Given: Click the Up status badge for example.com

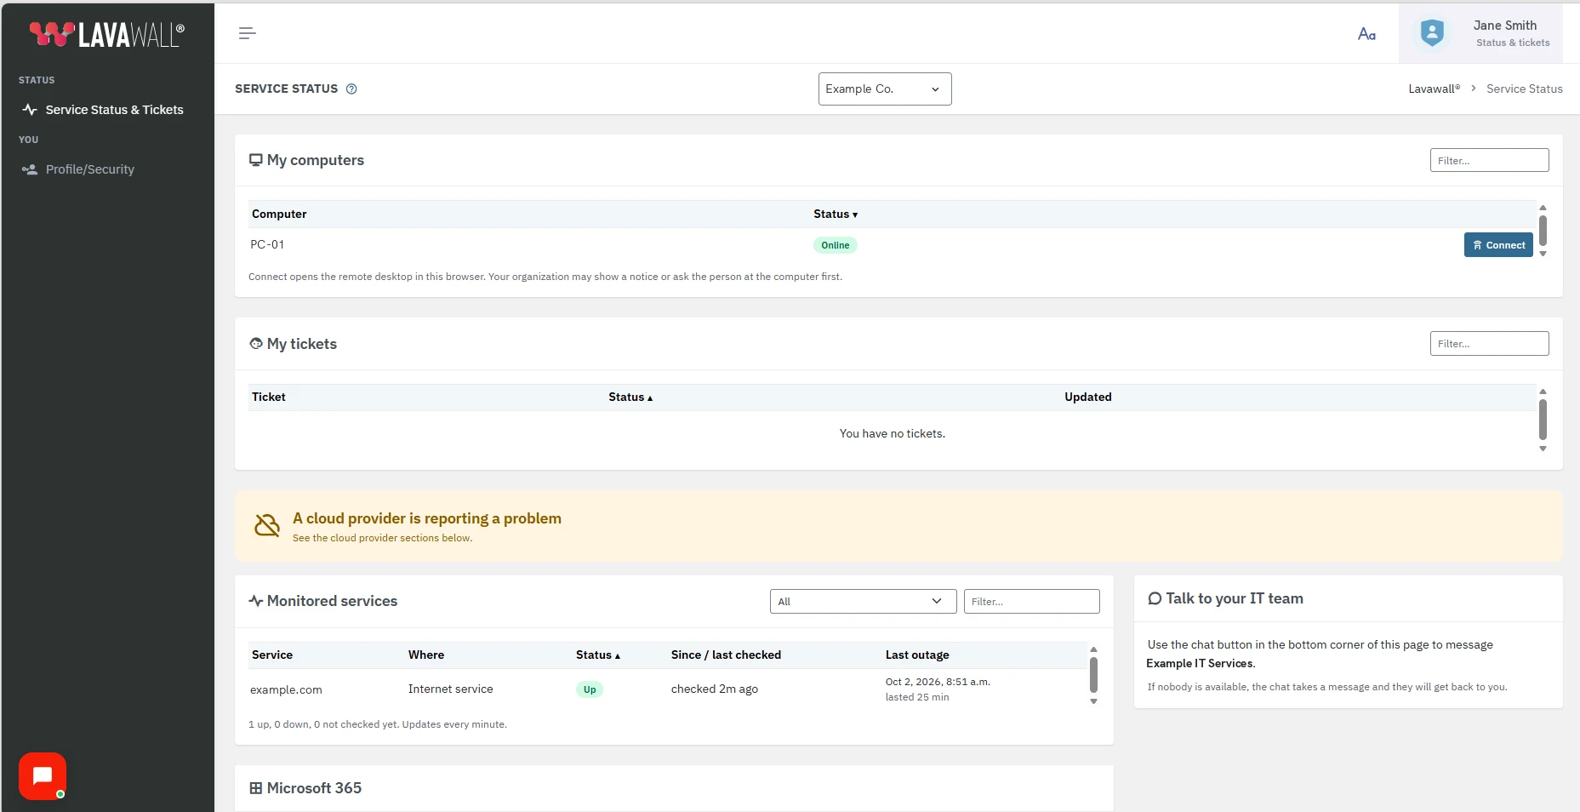Looking at the screenshot, I should point(590,689).
